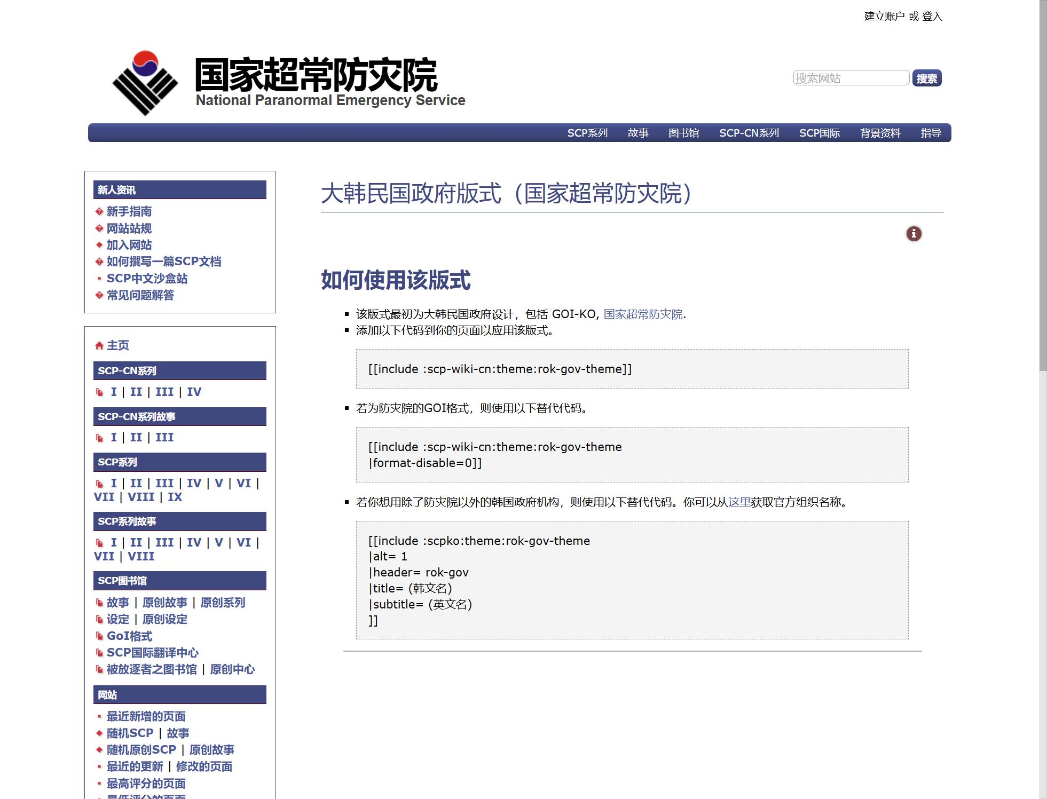Click inside the 搜索网站 search field
1047x799 pixels.
pos(850,78)
